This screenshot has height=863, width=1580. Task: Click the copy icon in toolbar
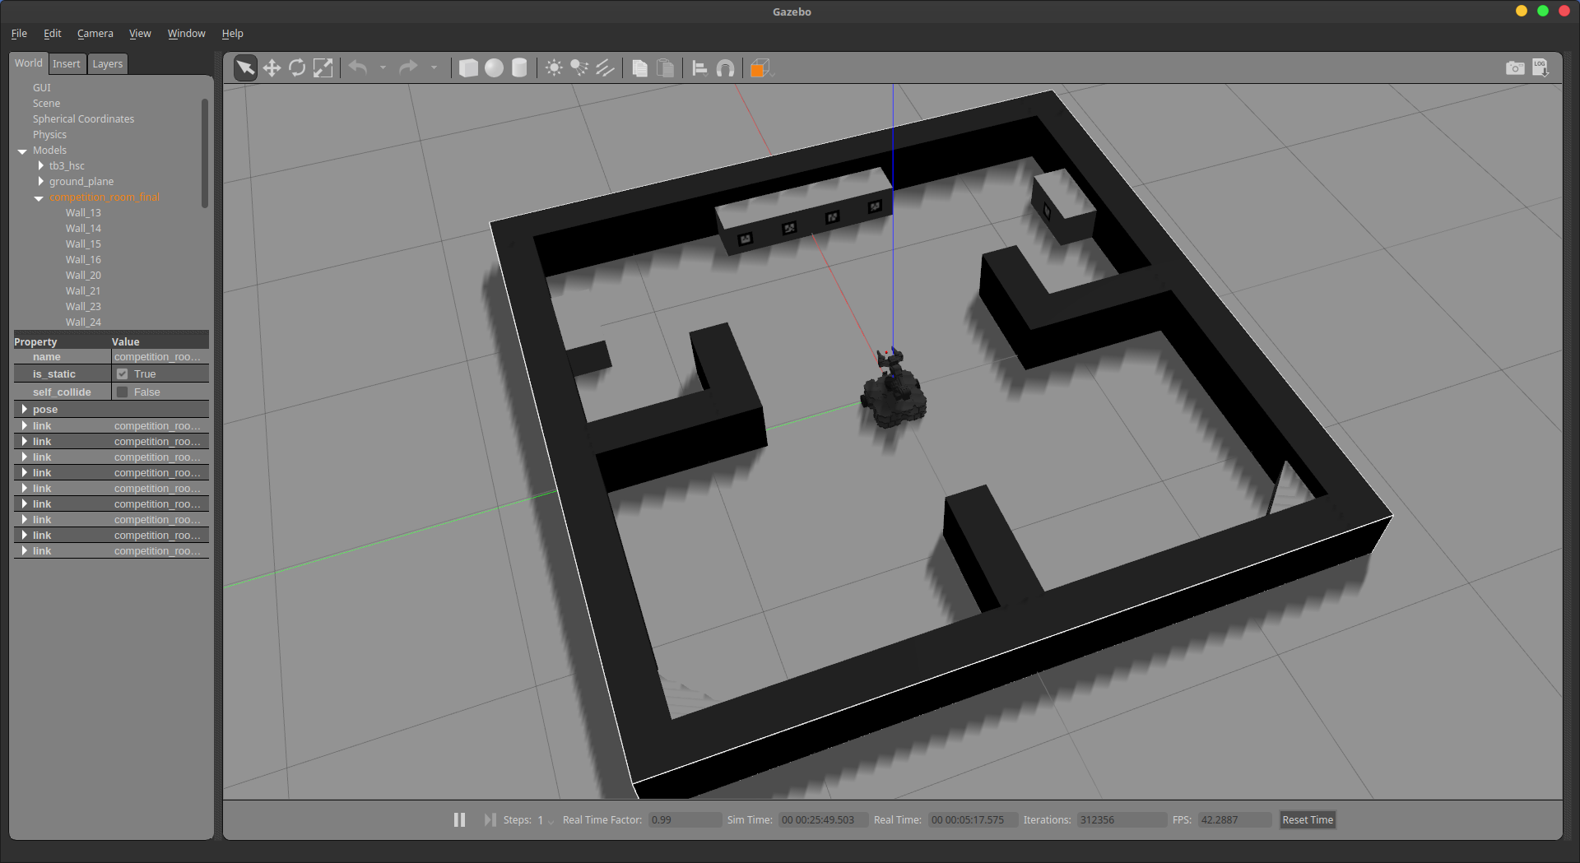coord(639,68)
